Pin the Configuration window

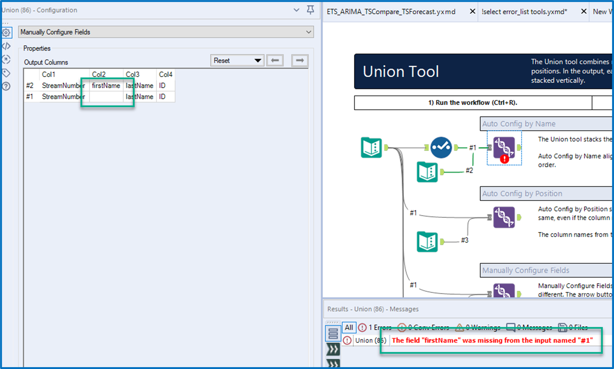pos(310,10)
